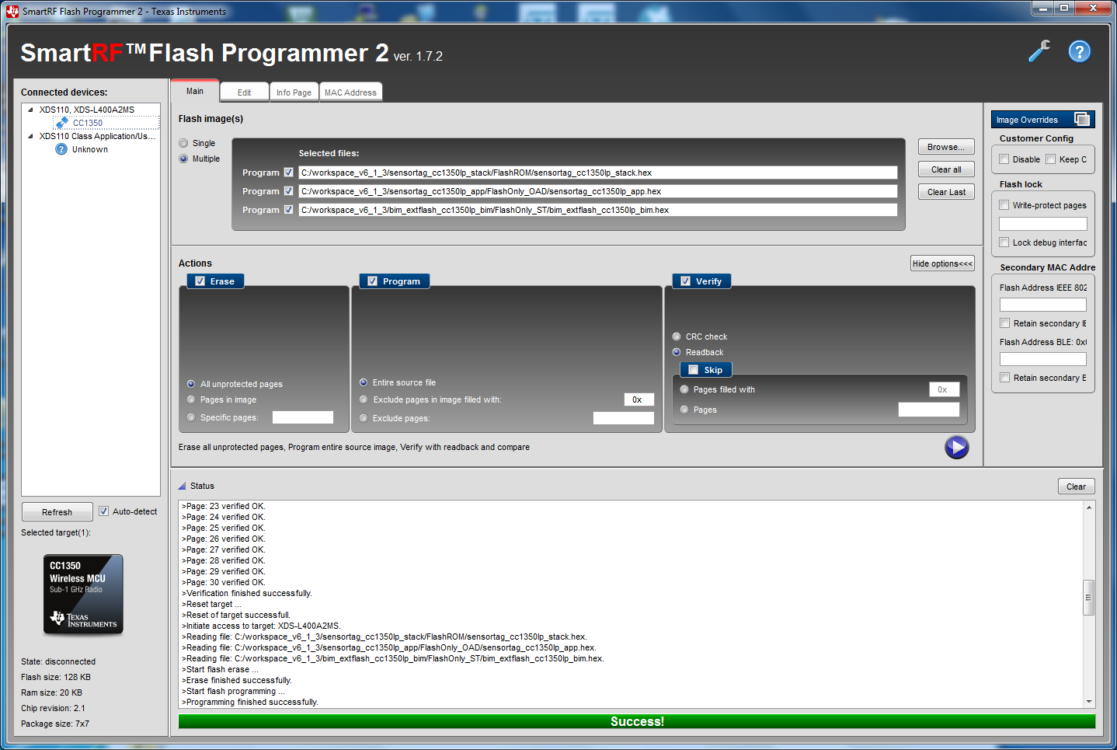Select the Single flash image option
This screenshot has height=750, width=1117.
pyautogui.click(x=183, y=143)
